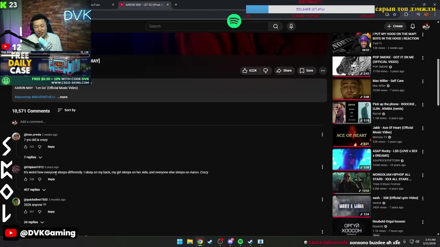Open 'BOYS IN THE HOOD | REACTION' thumbnail

352,43
